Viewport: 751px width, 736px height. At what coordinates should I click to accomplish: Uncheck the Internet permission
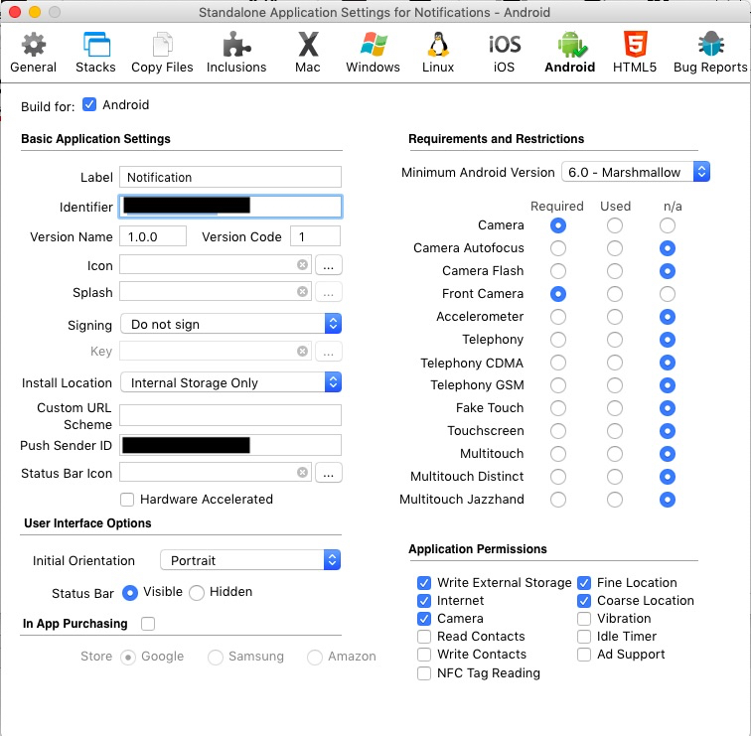pyautogui.click(x=425, y=601)
